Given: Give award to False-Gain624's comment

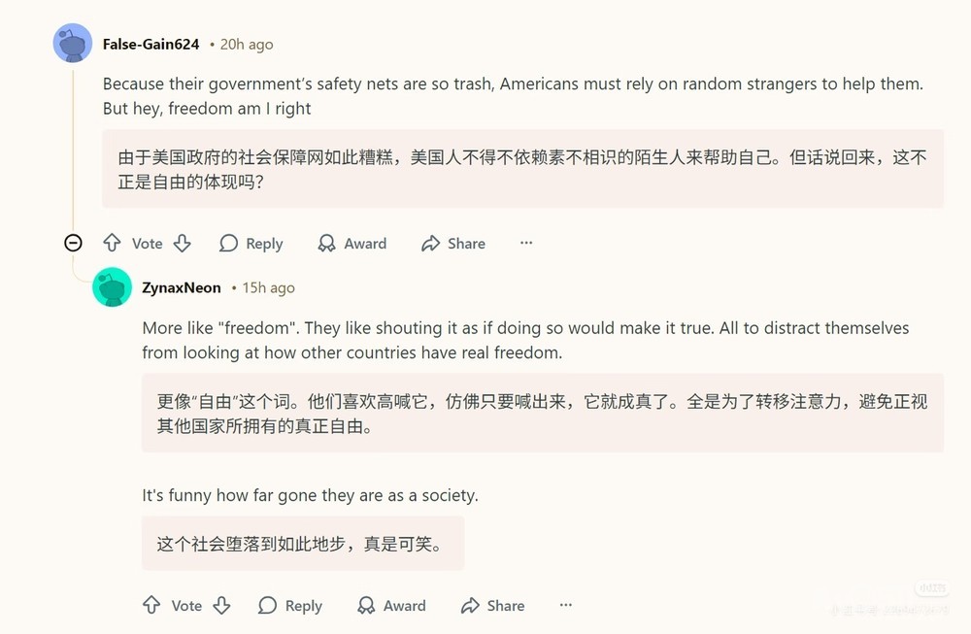Looking at the screenshot, I should click(352, 244).
